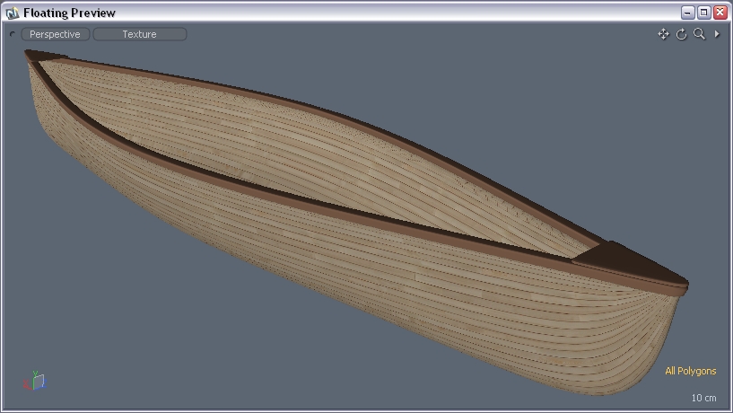
Task: Click the Floating Preview window app icon
Action: [x=13, y=13]
